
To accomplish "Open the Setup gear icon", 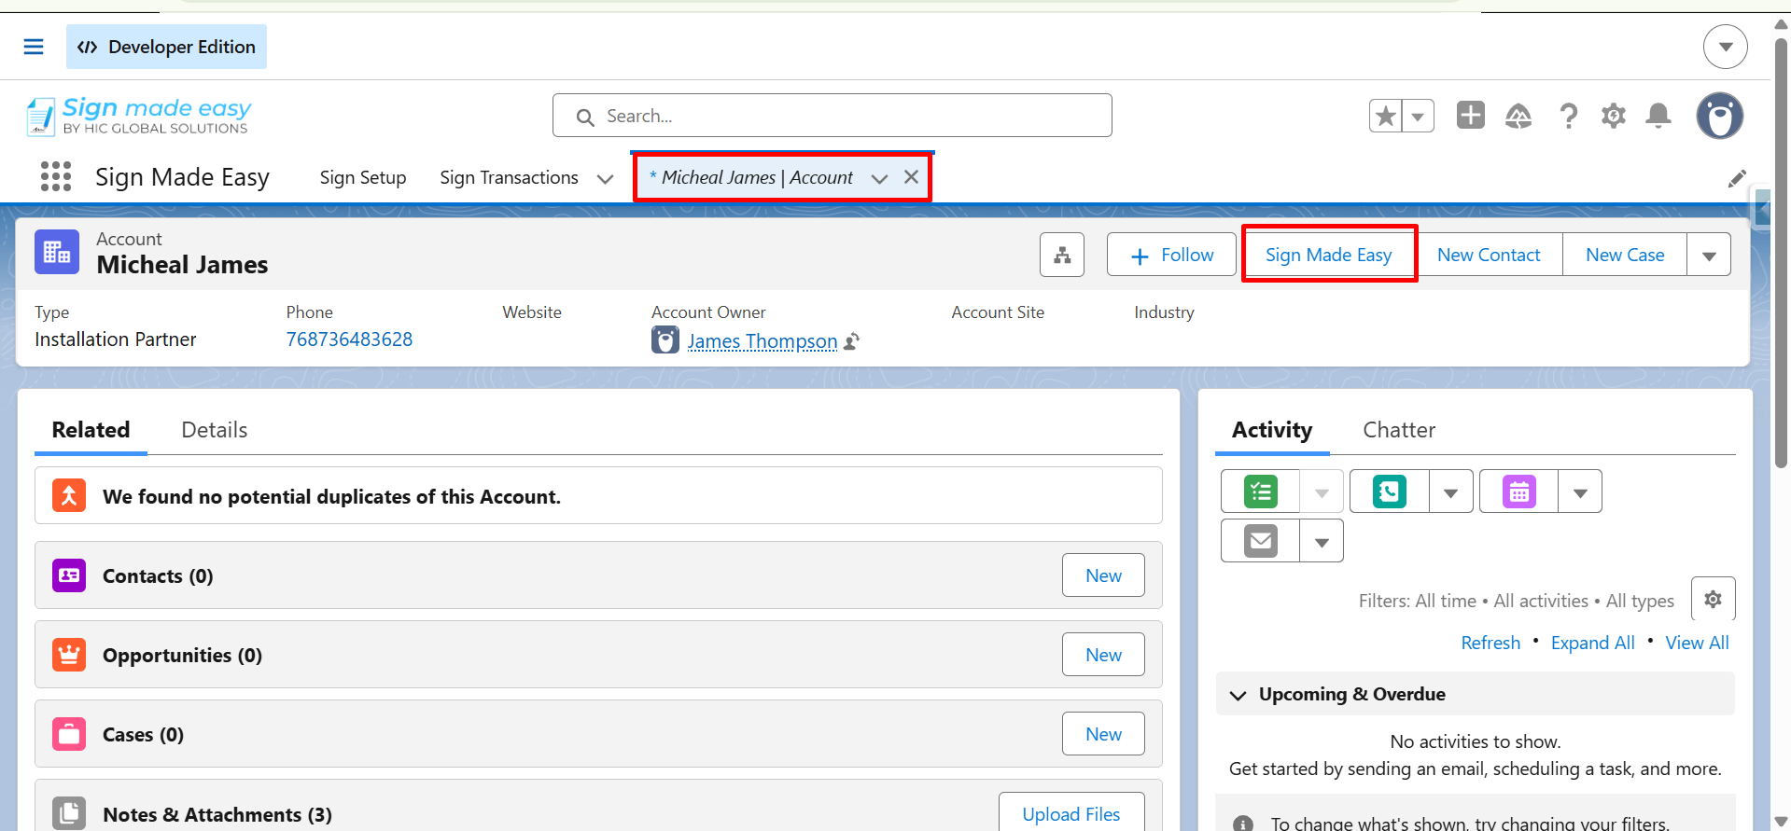I will tap(1614, 116).
